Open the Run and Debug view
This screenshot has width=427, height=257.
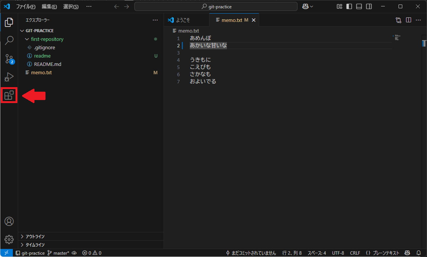(9, 77)
